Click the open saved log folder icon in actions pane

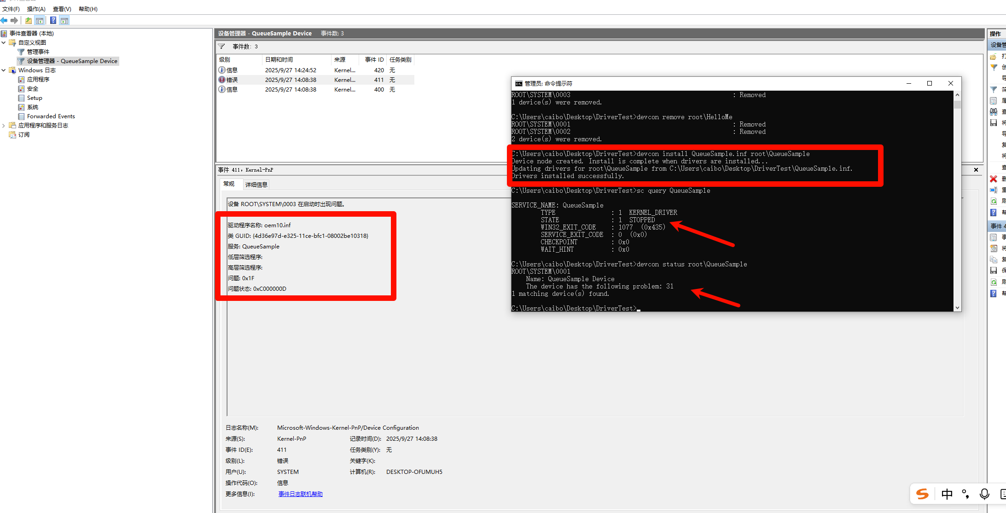coord(994,56)
